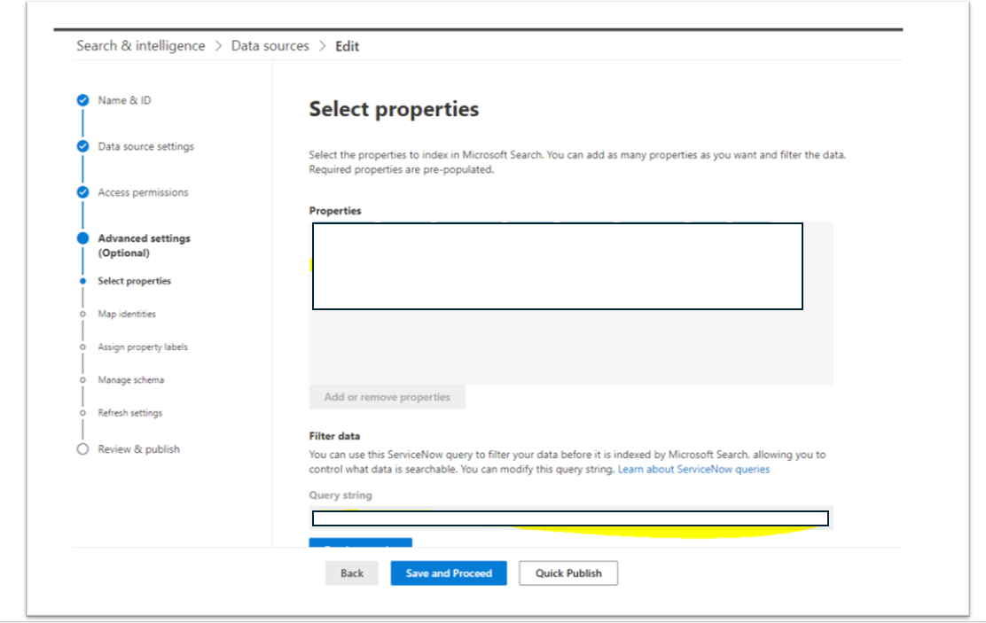Click the checkmark icon beside Access permissions
This screenshot has width=986, height=623.
82,192
